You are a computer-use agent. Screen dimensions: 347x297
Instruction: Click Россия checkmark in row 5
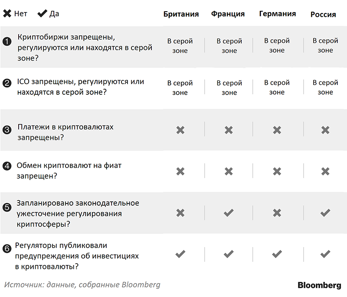click(325, 213)
